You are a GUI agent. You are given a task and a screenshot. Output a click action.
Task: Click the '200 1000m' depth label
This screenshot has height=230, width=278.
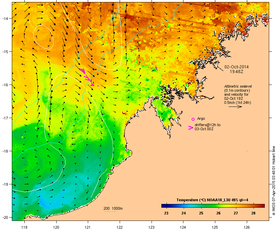point(113,208)
